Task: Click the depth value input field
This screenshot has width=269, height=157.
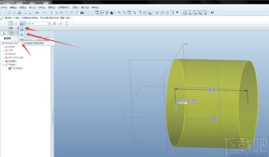Action: (37, 23)
